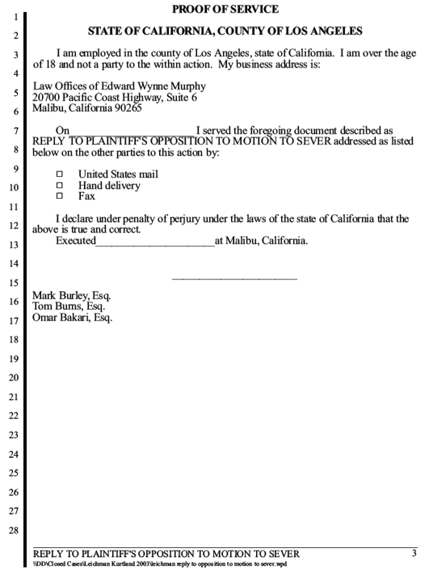Click the PROOF OF SERVICE heading
The image size is (429, 581).
coord(225,9)
